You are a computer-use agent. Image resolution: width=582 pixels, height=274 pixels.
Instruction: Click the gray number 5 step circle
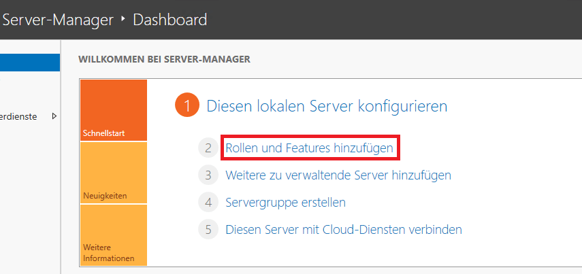coord(208,229)
